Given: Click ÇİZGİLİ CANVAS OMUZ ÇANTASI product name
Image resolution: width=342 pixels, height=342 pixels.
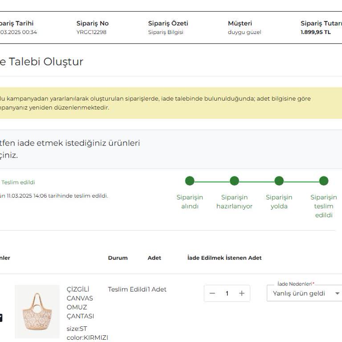Looking at the screenshot, I should pos(80,303).
